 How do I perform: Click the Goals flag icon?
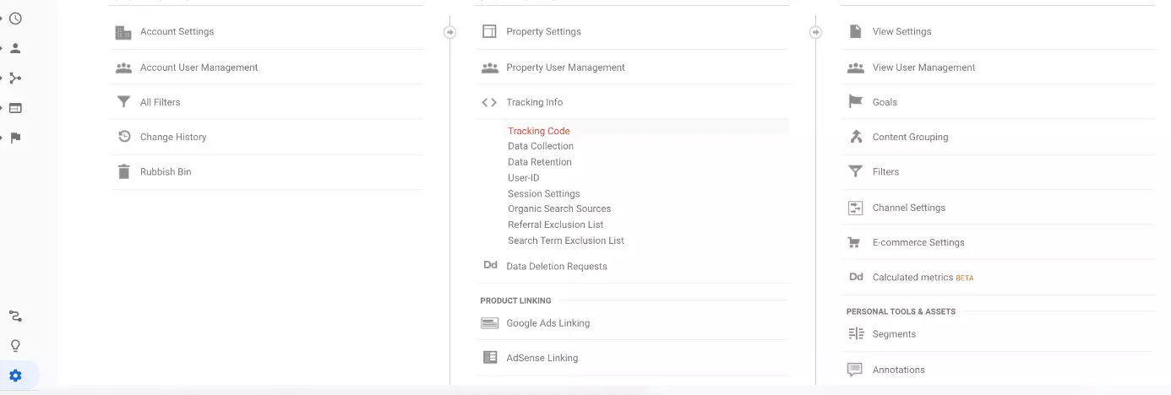click(x=855, y=102)
